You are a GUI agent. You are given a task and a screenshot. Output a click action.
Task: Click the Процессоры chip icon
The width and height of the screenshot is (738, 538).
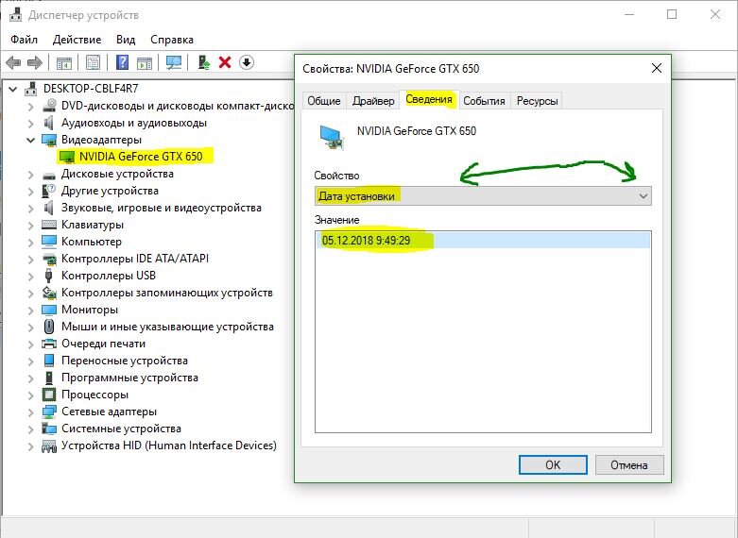49,395
